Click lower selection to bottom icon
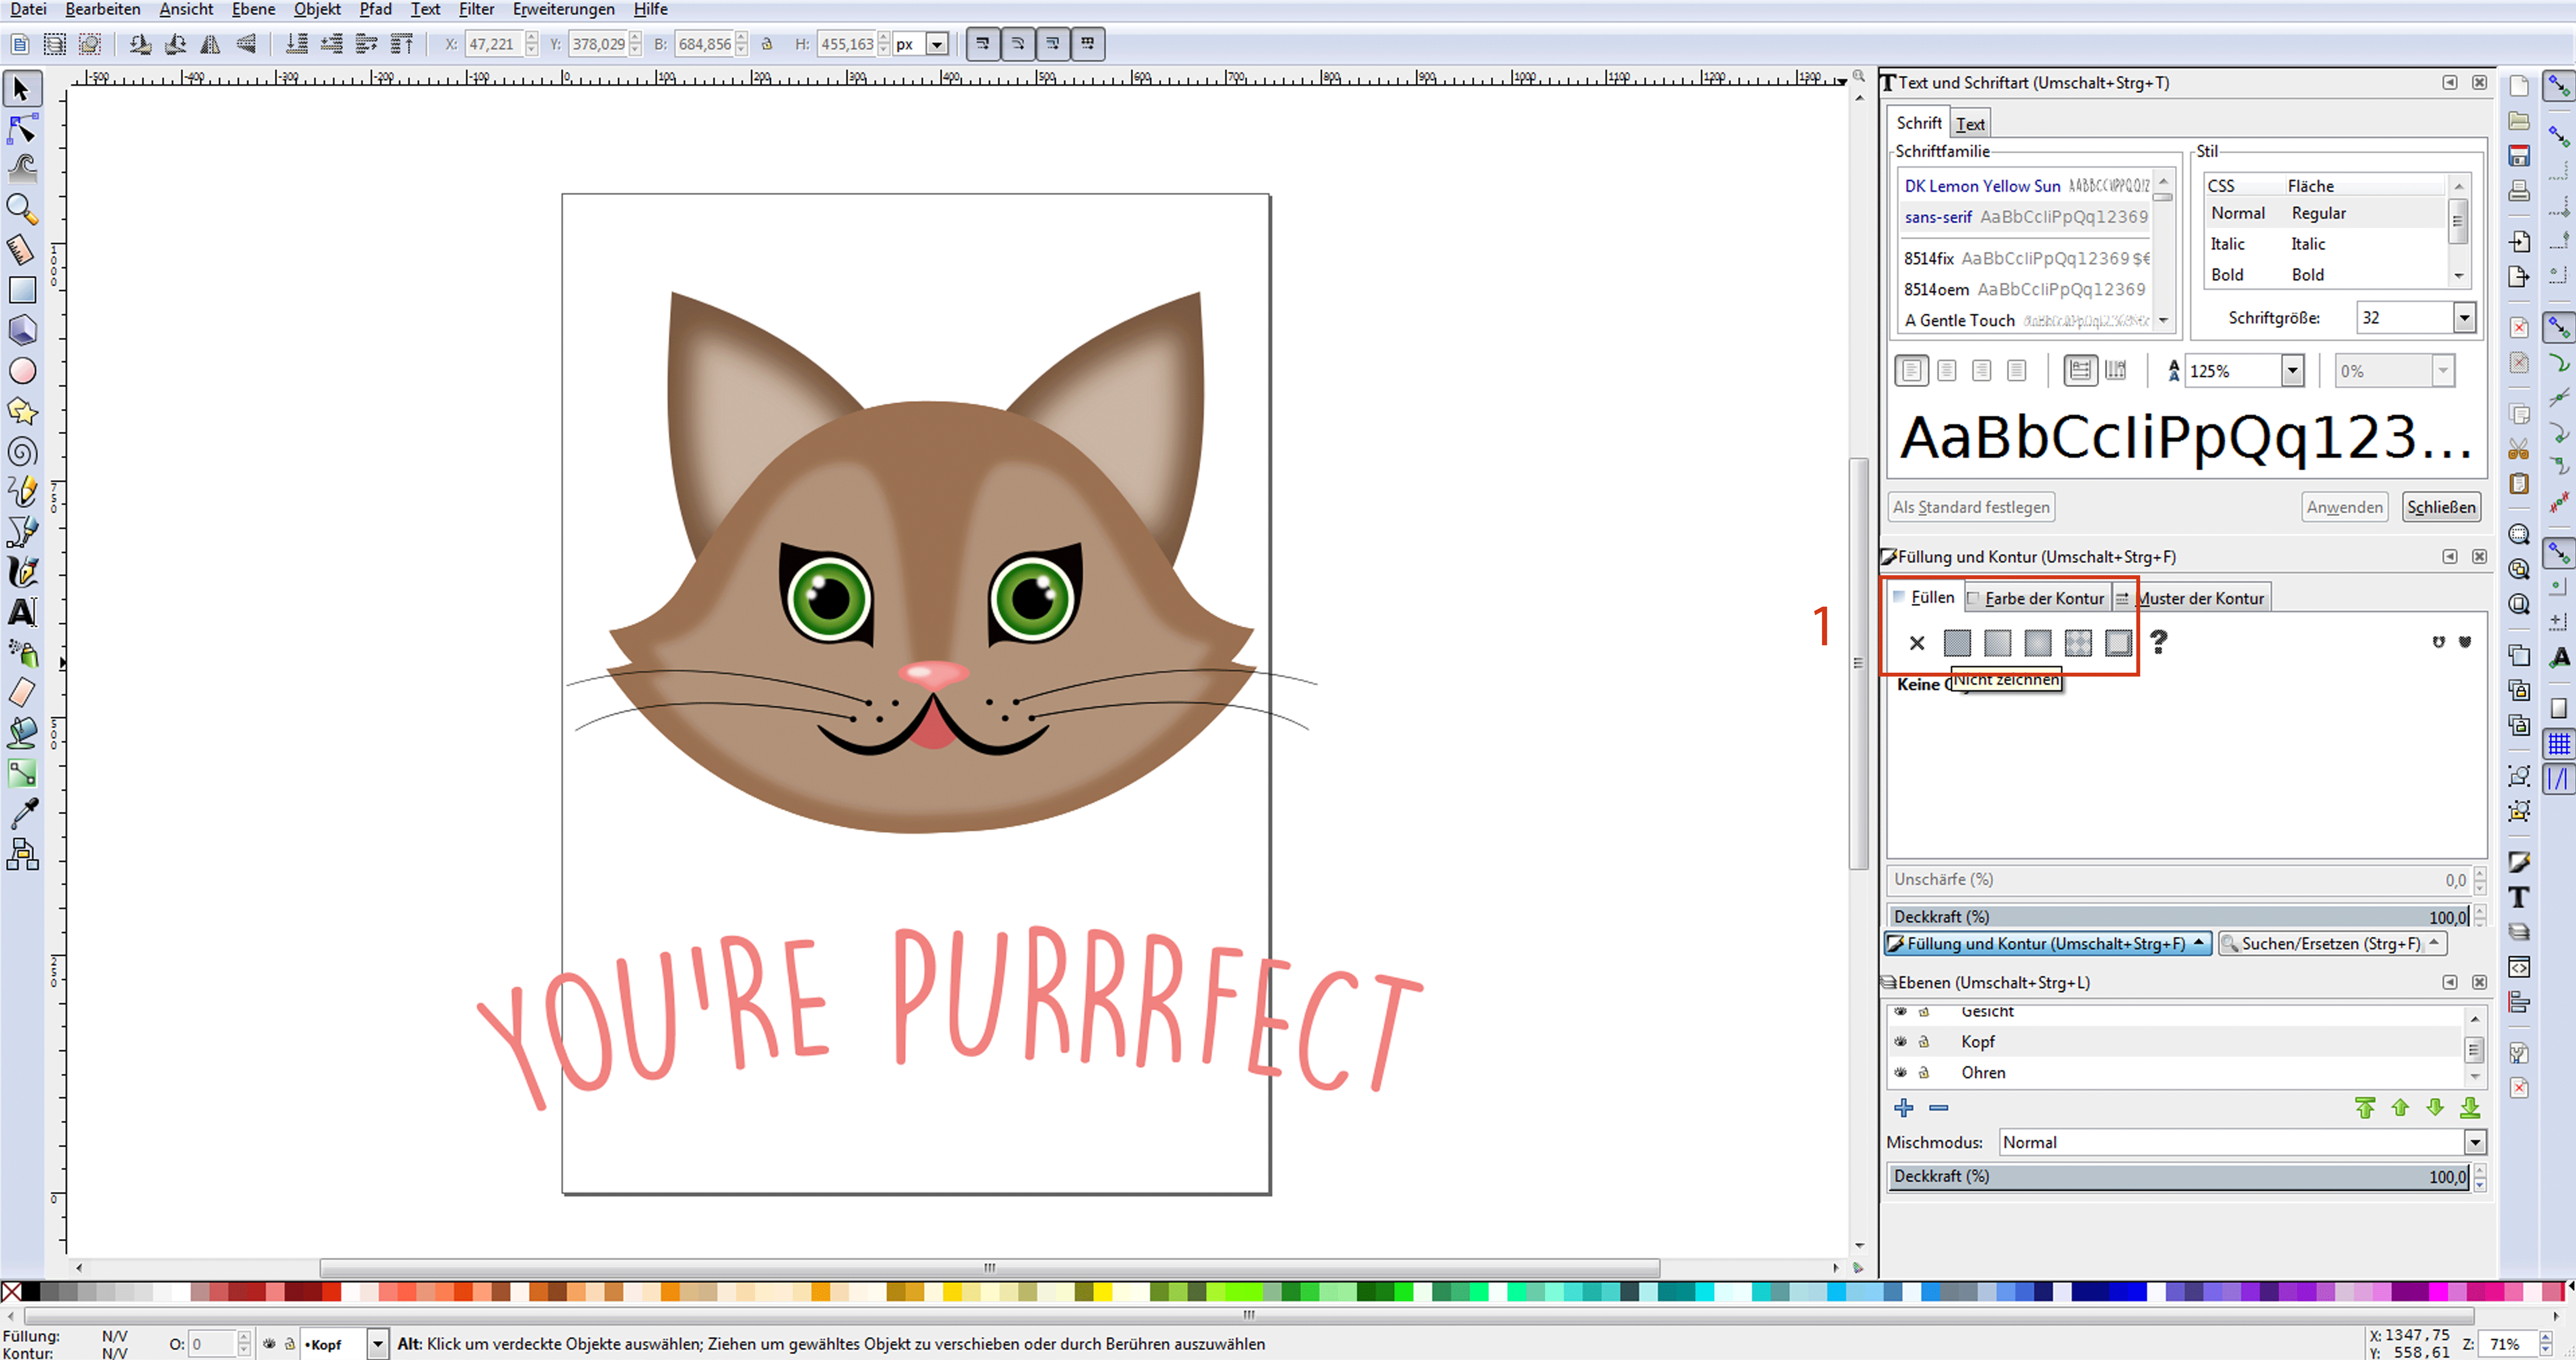Viewport: 2576px width, 1360px height. (x=297, y=44)
